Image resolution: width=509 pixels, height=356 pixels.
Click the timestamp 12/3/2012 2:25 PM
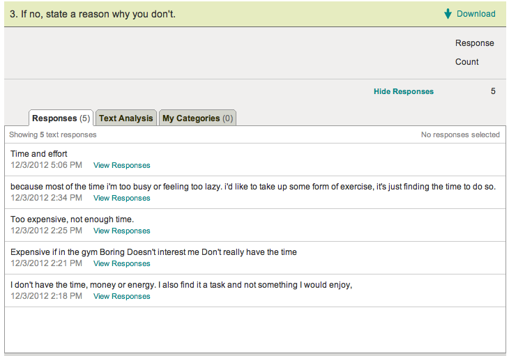pyautogui.click(x=46, y=231)
